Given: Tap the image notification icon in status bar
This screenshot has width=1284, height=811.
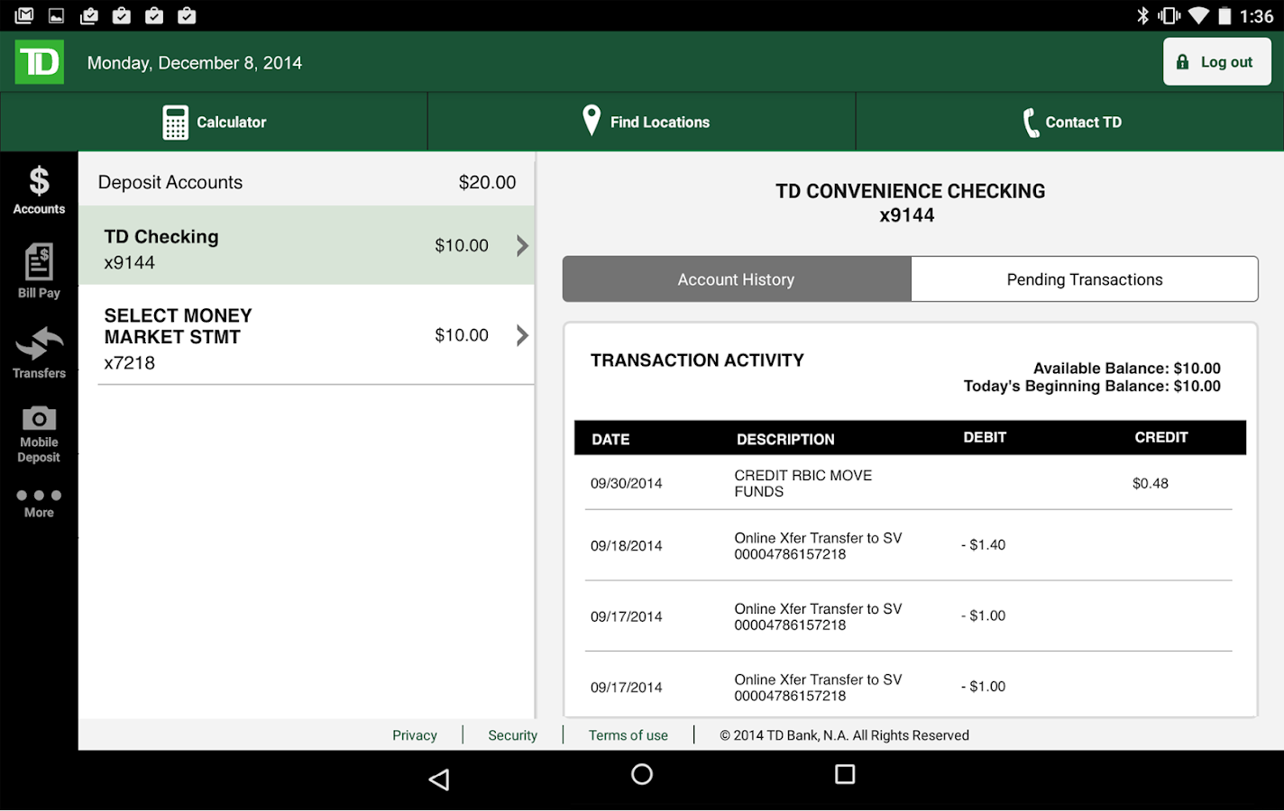Looking at the screenshot, I should pos(56,15).
